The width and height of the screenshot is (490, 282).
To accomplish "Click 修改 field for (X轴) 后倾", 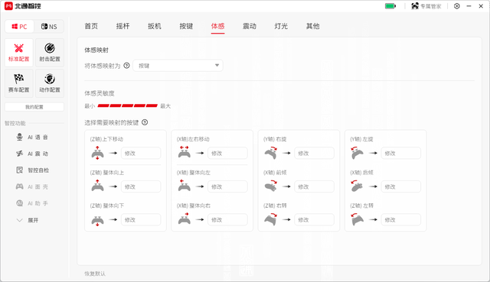I will [x=401, y=186].
